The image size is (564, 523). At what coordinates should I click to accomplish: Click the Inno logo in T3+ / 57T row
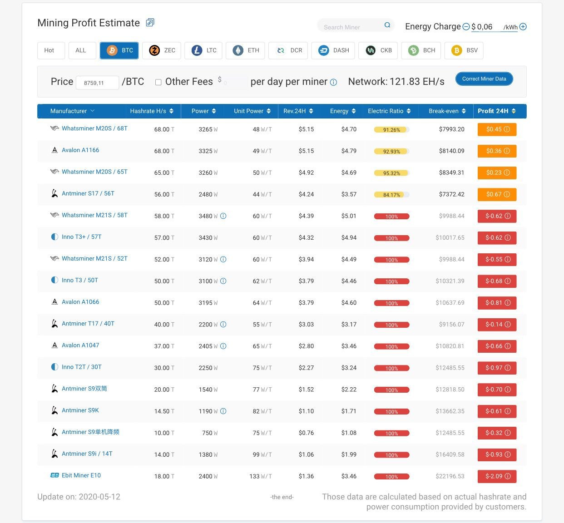click(x=54, y=237)
